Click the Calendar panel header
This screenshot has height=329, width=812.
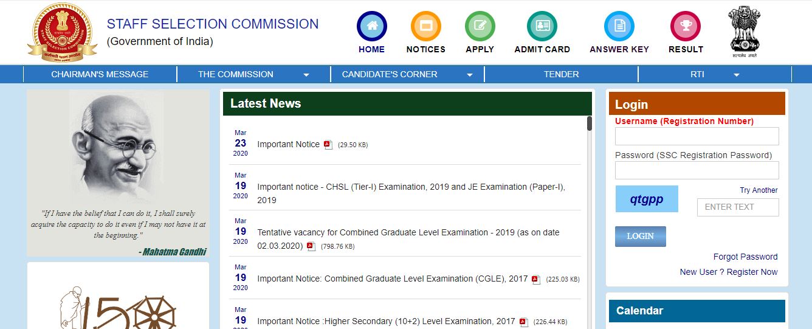pos(697,311)
